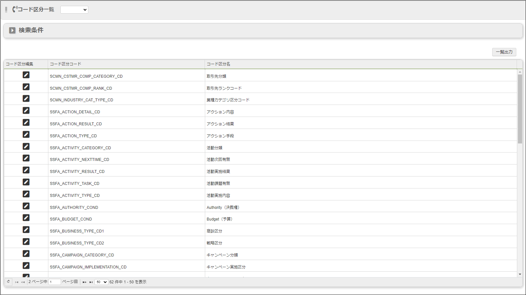Click the SSFA_AUTHORITY_COND code text

point(74,207)
